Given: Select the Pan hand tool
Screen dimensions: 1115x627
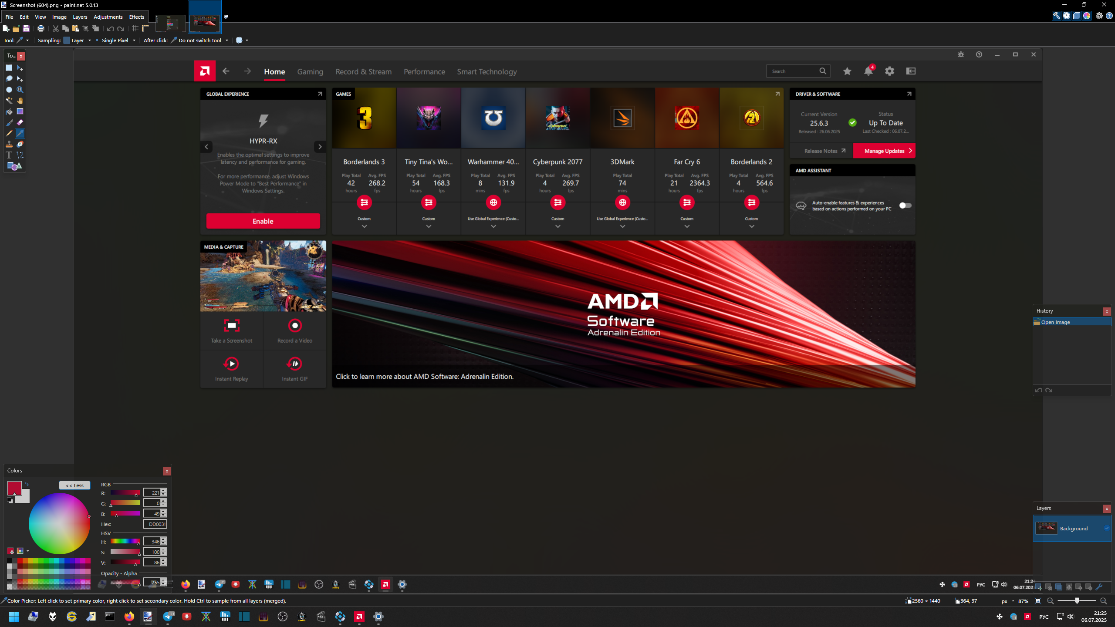Looking at the screenshot, I should point(20,101).
